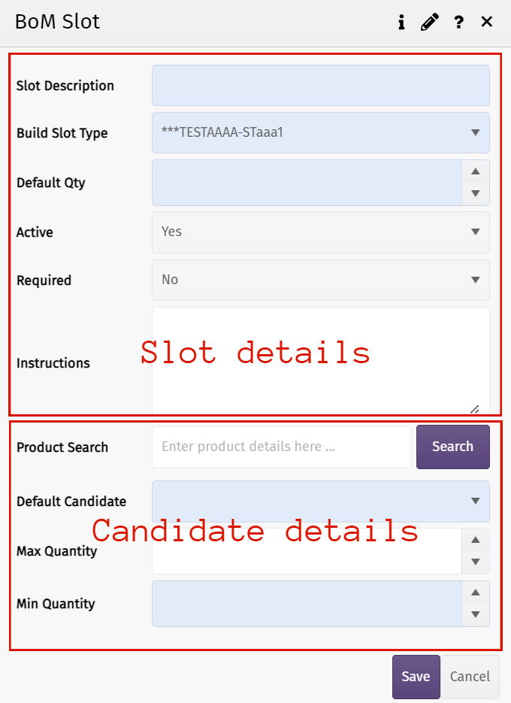Click the Search button

[x=452, y=447]
